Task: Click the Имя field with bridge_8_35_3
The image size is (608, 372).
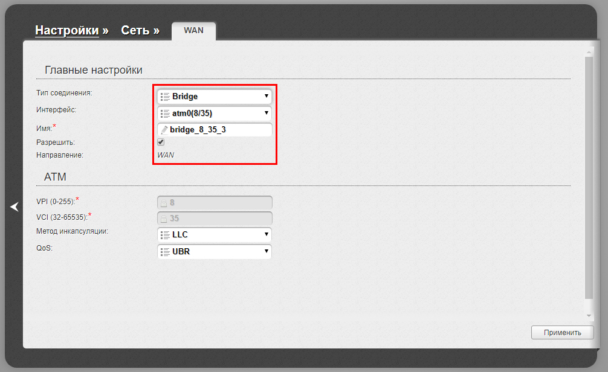Action: 215,129
